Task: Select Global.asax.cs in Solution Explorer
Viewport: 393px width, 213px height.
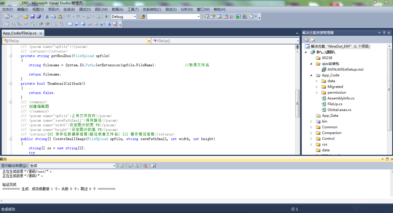Action: pos(339,110)
